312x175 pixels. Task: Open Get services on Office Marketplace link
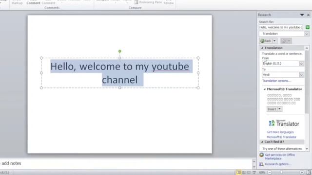[280, 157]
